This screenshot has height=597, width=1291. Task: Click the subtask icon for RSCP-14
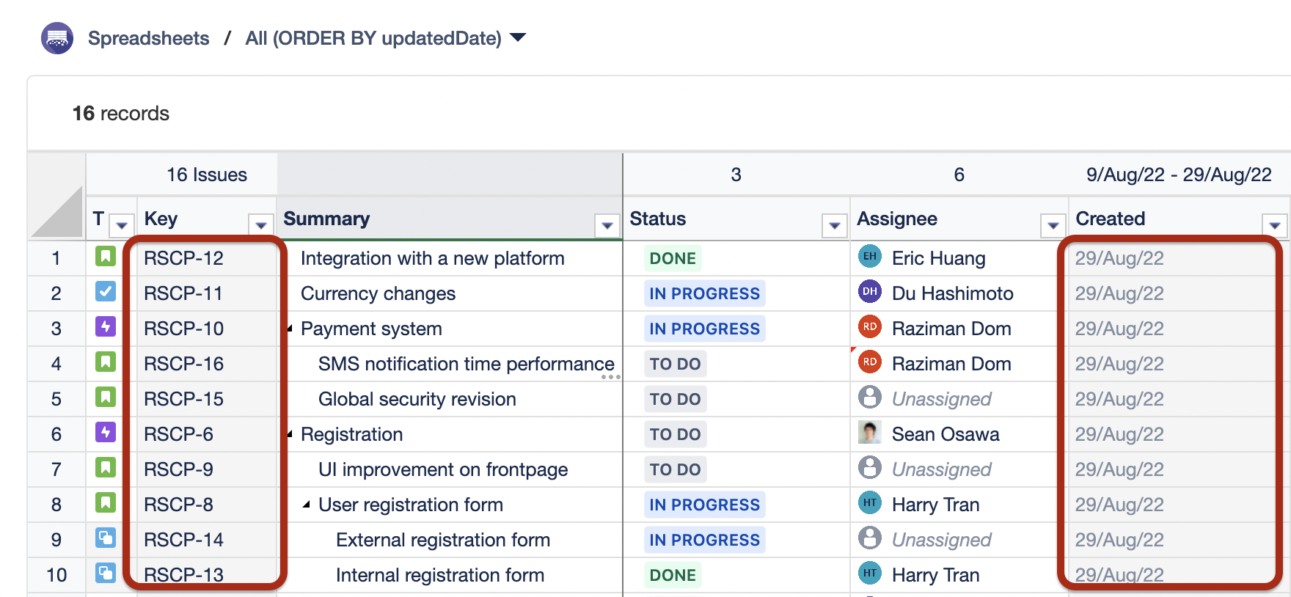(x=106, y=538)
